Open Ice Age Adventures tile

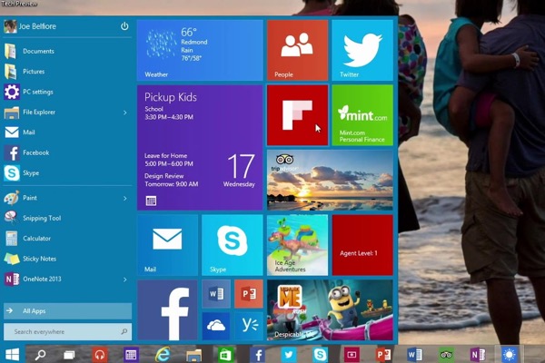click(x=298, y=245)
